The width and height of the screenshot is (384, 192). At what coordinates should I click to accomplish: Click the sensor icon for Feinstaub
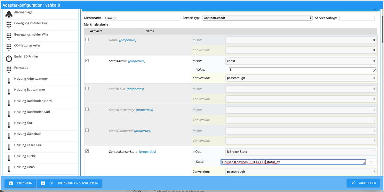[9, 69]
